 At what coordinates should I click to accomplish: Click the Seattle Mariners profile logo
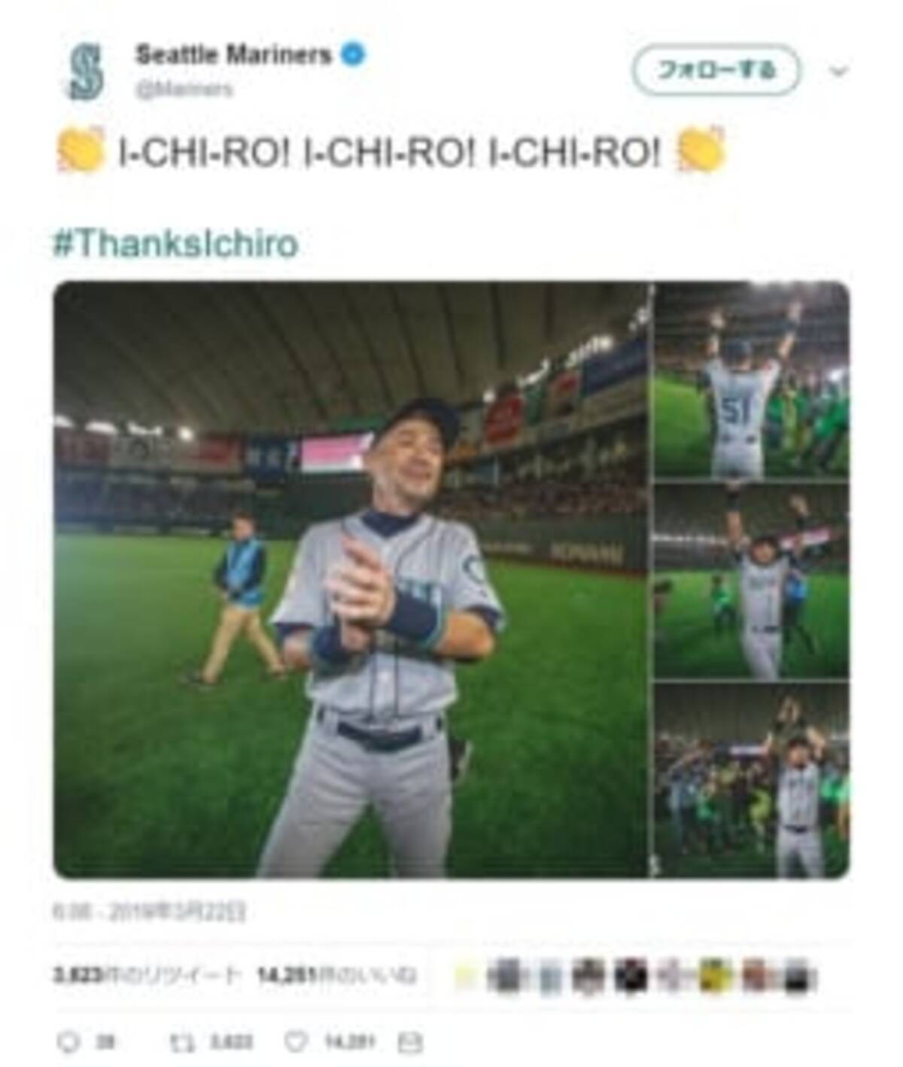click(85, 72)
